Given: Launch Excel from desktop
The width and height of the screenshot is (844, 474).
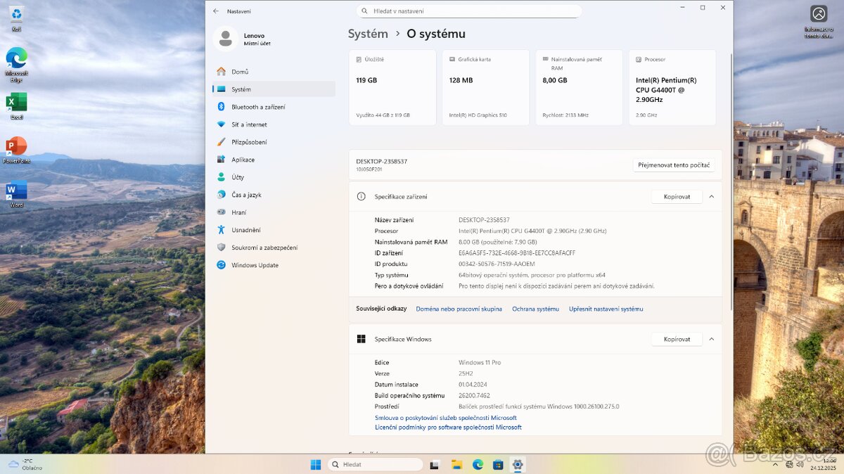Looking at the screenshot, I should point(15,102).
